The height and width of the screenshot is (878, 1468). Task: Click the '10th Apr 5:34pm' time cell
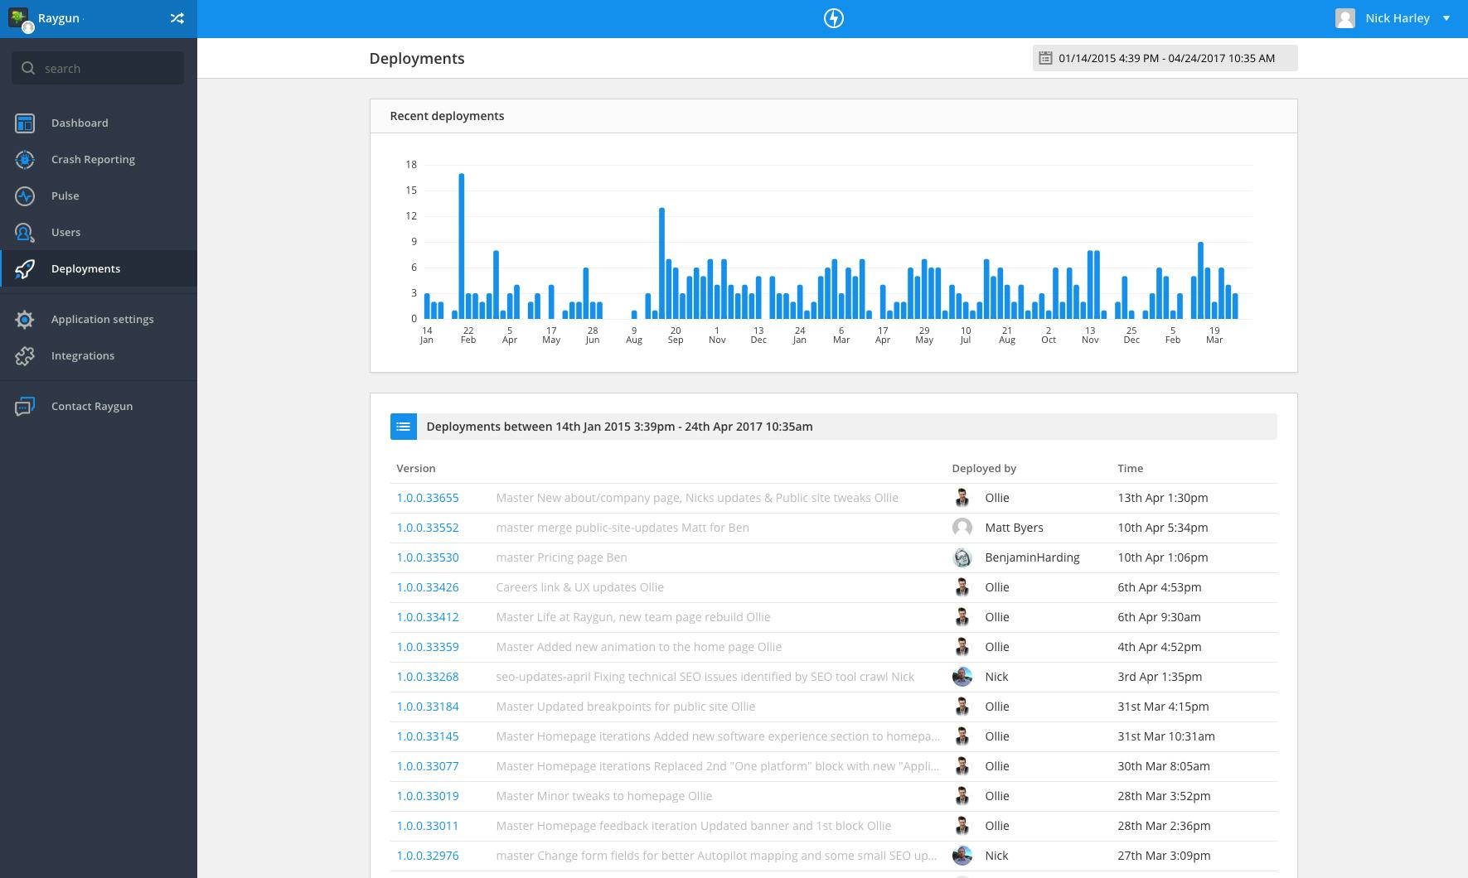(1162, 528)
